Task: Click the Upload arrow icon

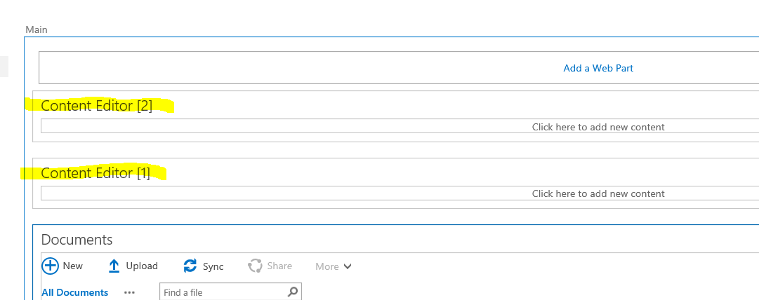Action: click(114, 266)
